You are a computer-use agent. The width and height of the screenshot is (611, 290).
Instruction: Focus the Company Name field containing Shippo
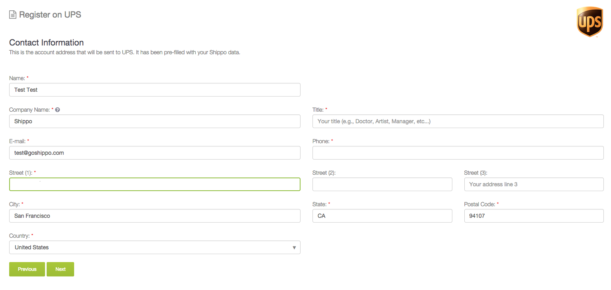click(x=155, y=121)
